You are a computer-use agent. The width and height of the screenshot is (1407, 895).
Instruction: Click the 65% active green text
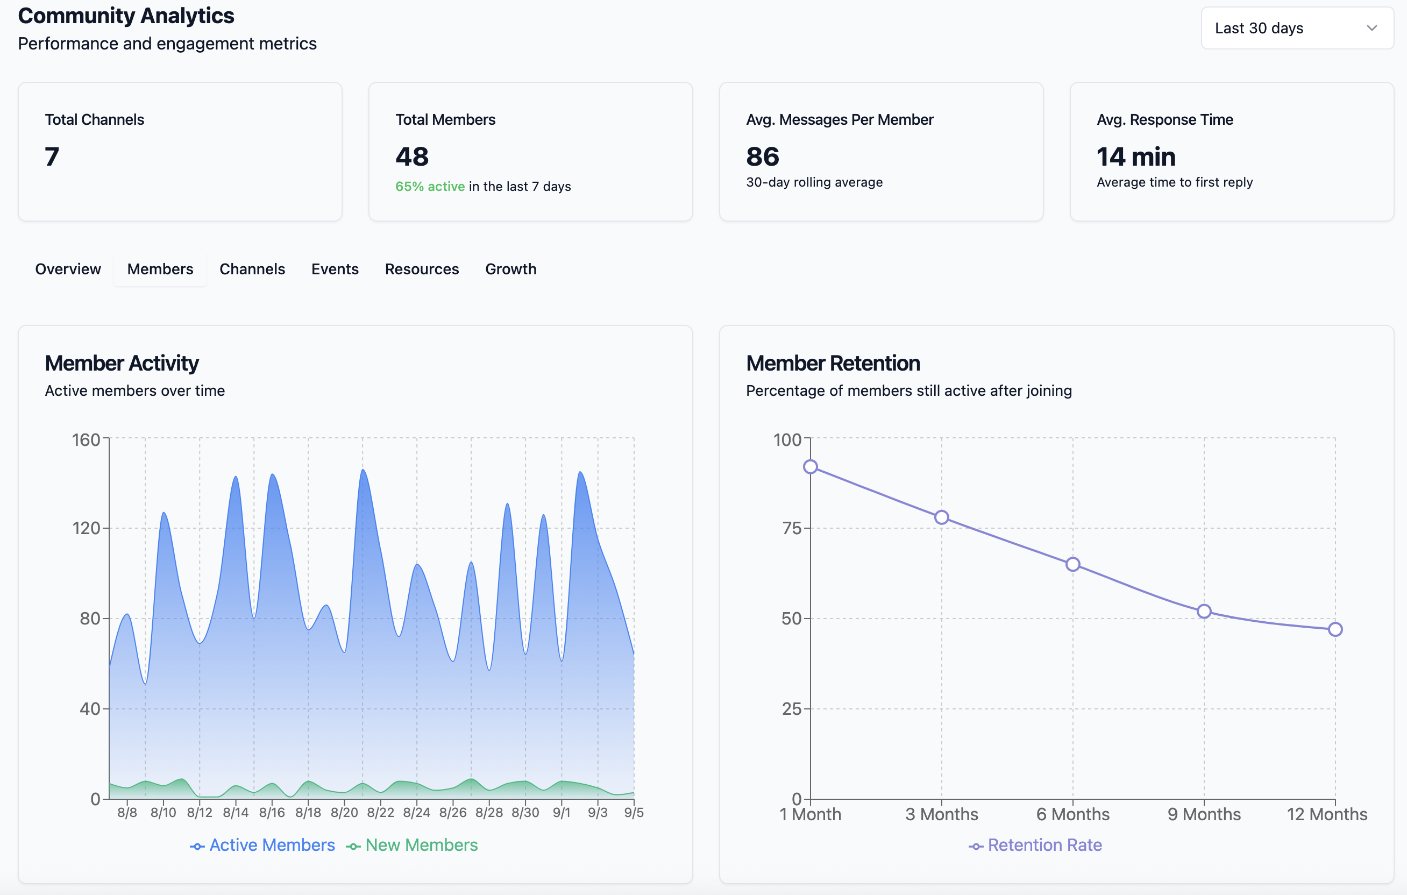(430, 186)
